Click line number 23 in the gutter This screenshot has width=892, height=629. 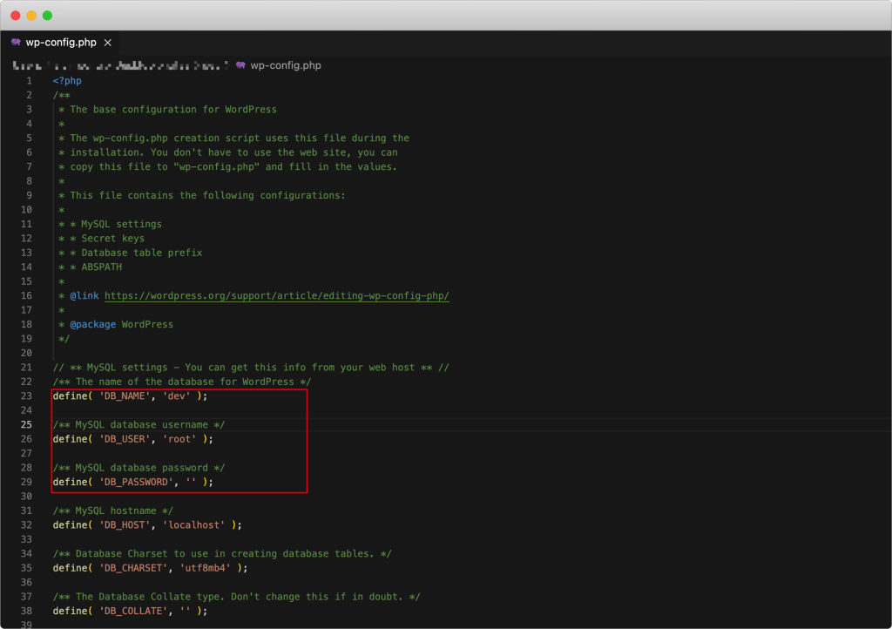click(x=27, y=396)
